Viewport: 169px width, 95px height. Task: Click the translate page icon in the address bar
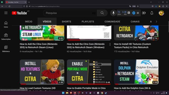pos(130,6)
